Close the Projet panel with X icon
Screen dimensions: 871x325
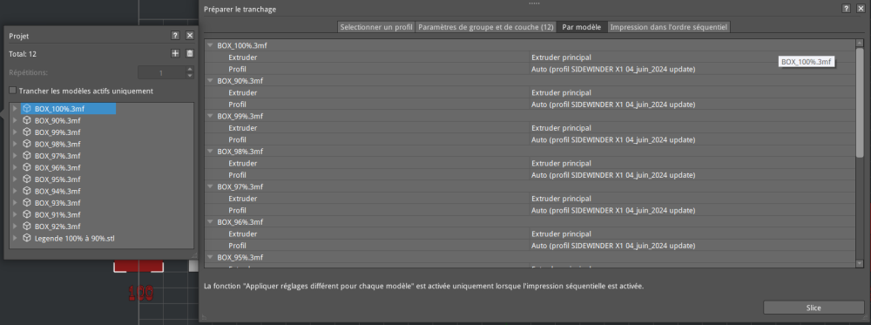(x=189, y=36)
